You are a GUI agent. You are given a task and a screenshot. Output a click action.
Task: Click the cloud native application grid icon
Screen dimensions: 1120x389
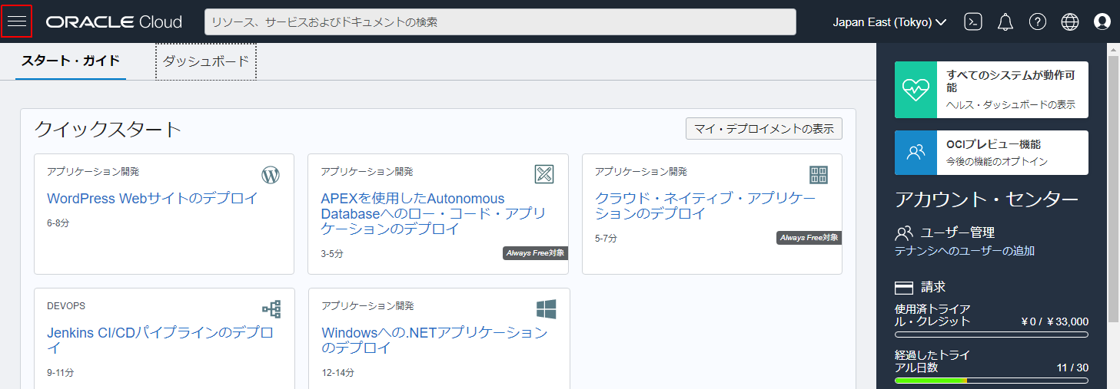tap(819, 174)
